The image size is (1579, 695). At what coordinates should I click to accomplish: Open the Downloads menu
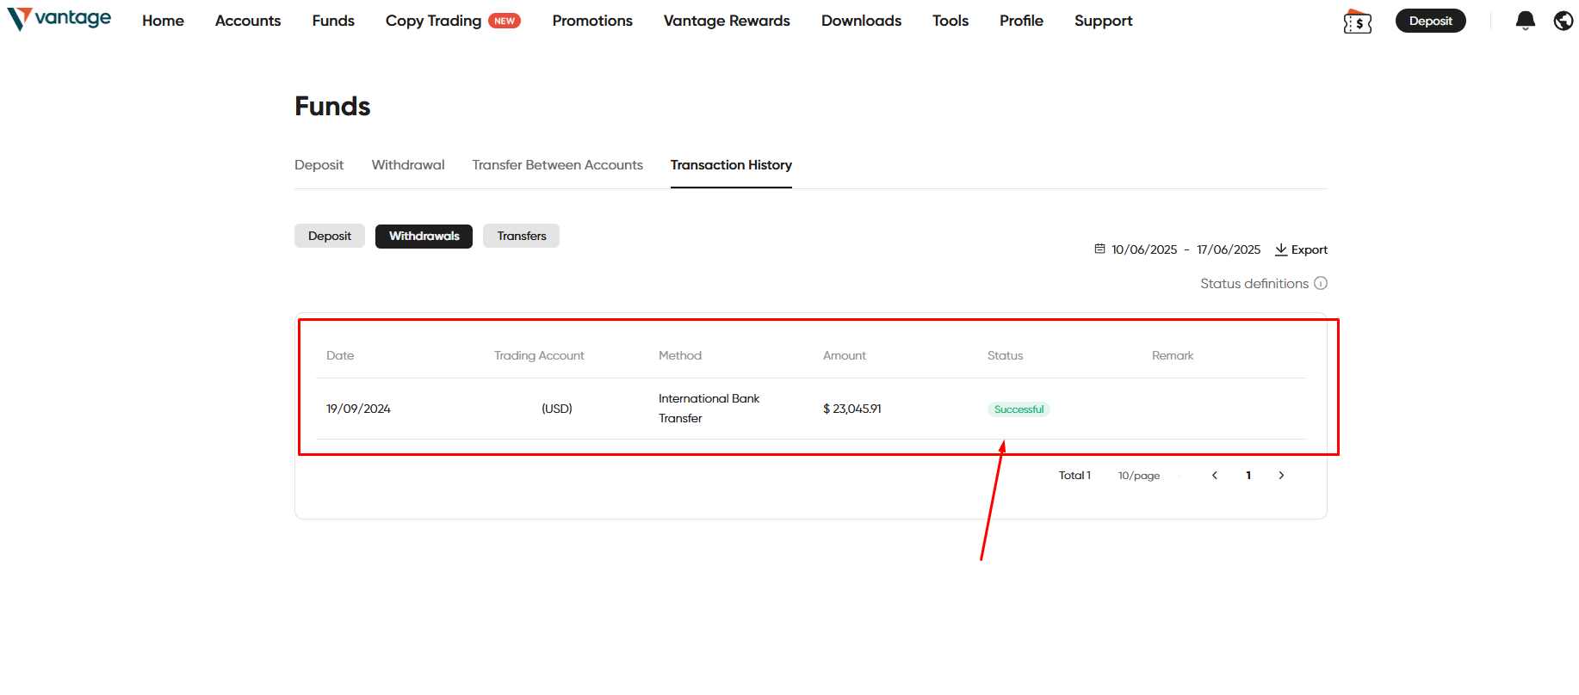[x=861, y=21]
